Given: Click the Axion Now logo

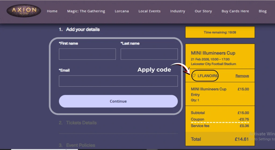Looking at the screenshot, I should click(24, 11).
